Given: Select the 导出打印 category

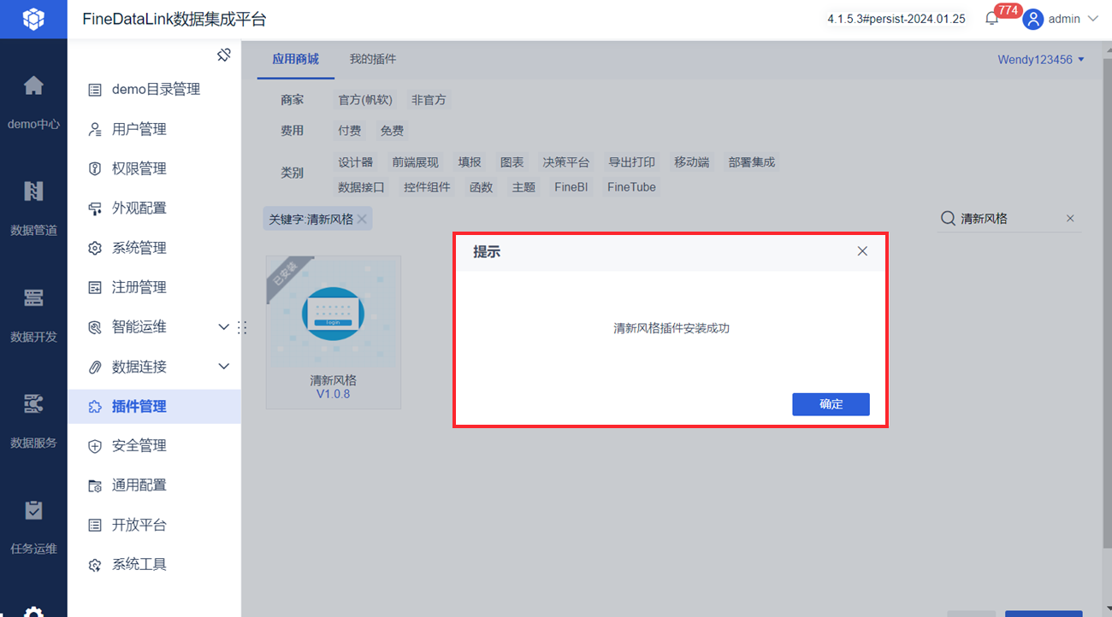Looking at the screenshot, I should click(631, 162).
